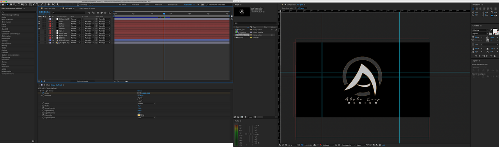Click the Light Color swatch
Image resolution: width=499 pixels, height=147 pixels.
[x=139, y=115]
